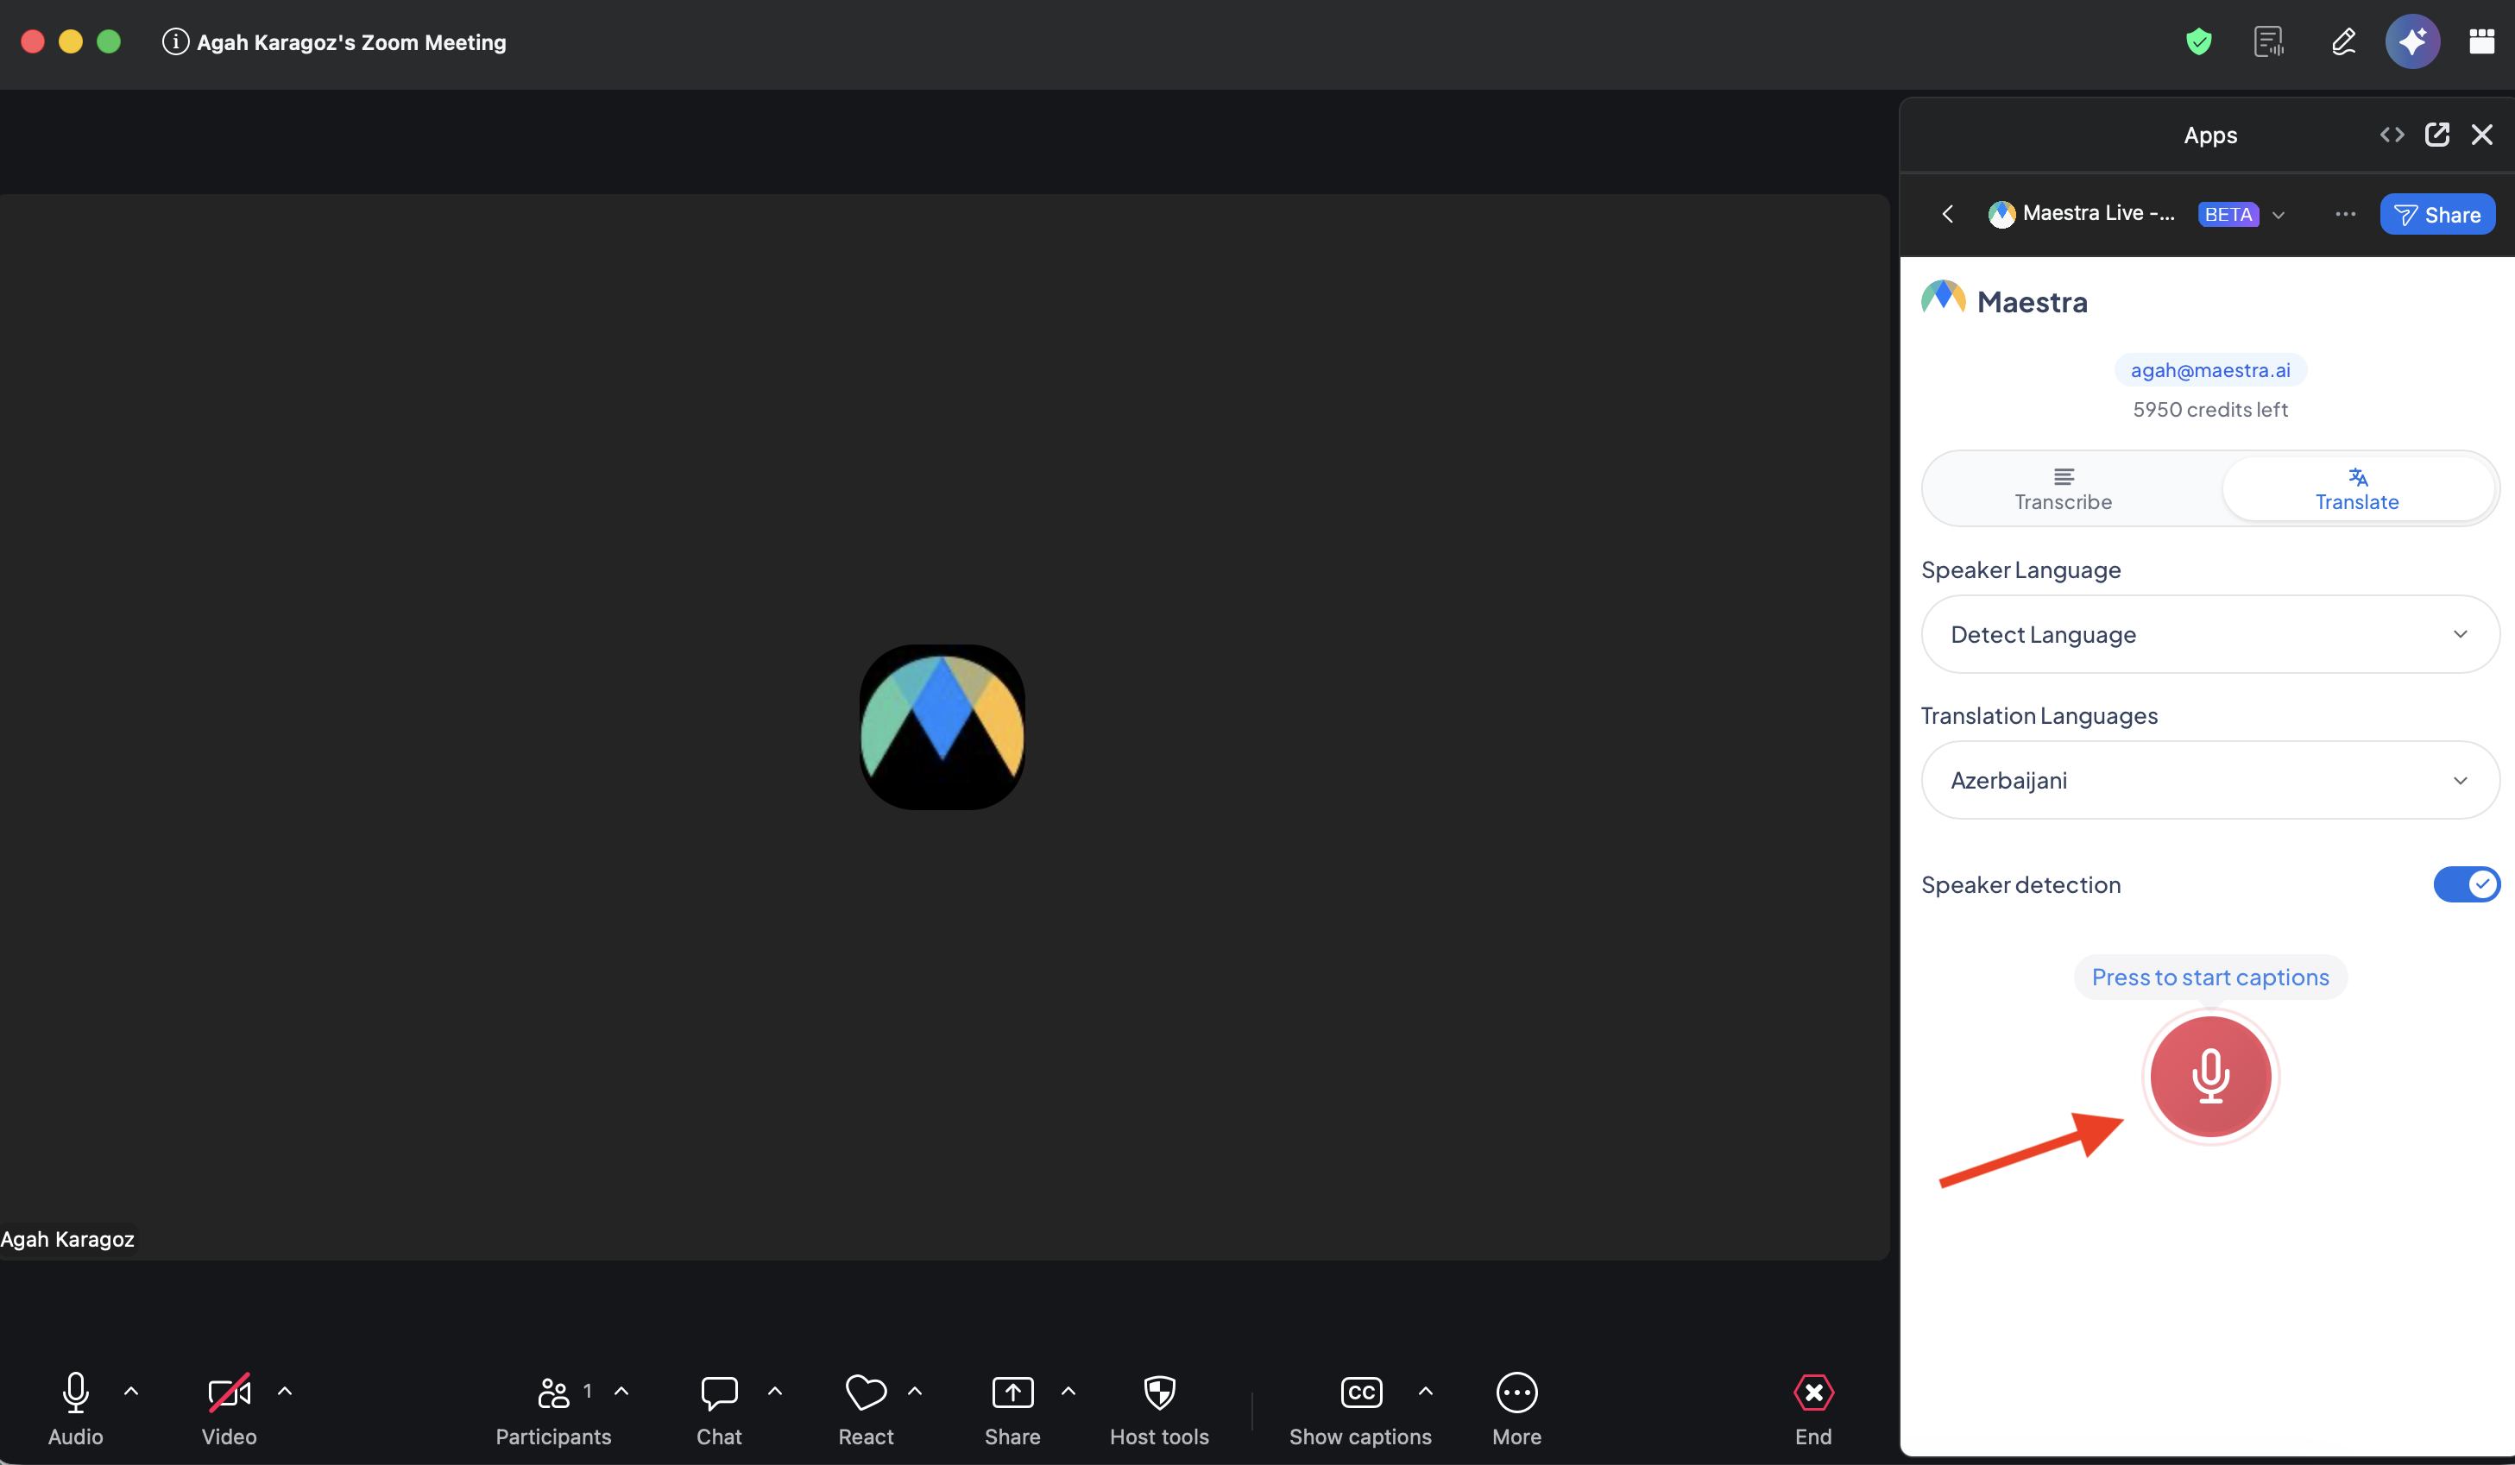Collapse Apps panel with angle brackets icon
Screen dimensions: 2515x1465
(x=2392, y=135)
